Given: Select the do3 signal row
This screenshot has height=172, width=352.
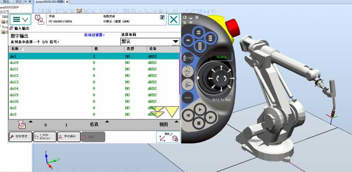Looking at the screenshot, I should (94, 114).
